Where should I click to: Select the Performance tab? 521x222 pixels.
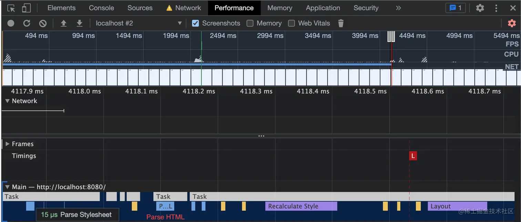pos(234,8)
